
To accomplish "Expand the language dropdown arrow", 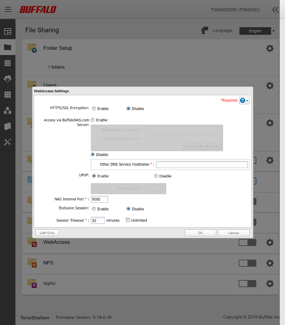I will point(274,31).
